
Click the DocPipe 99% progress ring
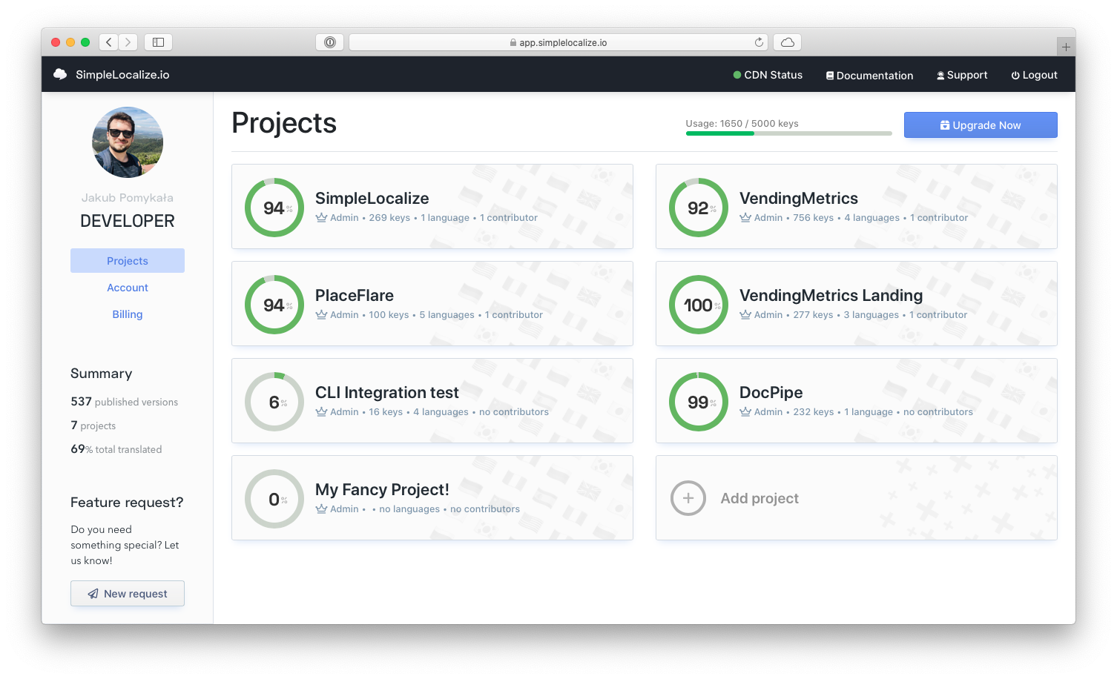[699, 402]
